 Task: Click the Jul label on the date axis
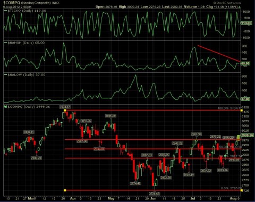[x=193, y=199]
